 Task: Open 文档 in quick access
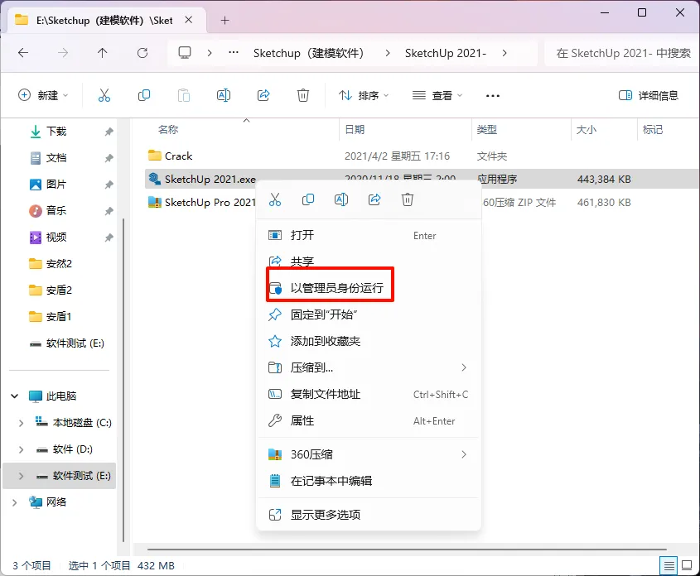click(x=56, y=158)
